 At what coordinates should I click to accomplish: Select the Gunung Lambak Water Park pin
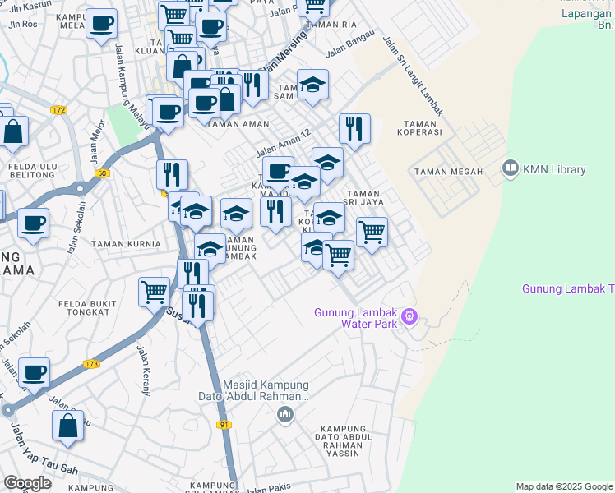410,317
